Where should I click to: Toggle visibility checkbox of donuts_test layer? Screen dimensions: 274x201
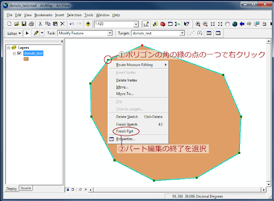point(19,53)
